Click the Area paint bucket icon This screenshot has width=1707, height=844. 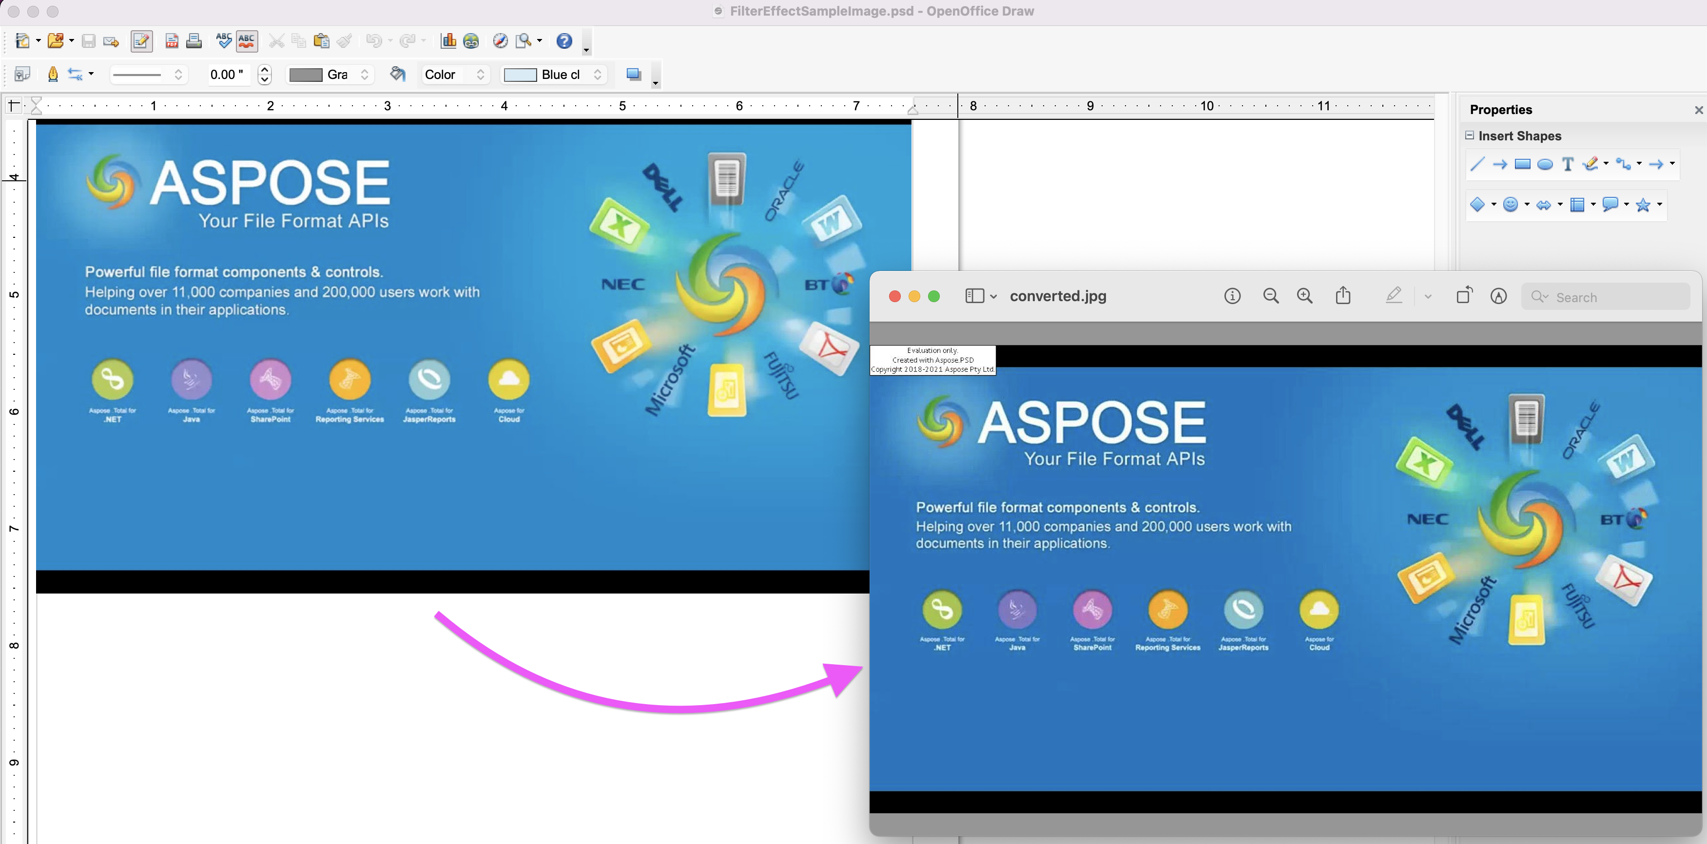click(398, 74)
